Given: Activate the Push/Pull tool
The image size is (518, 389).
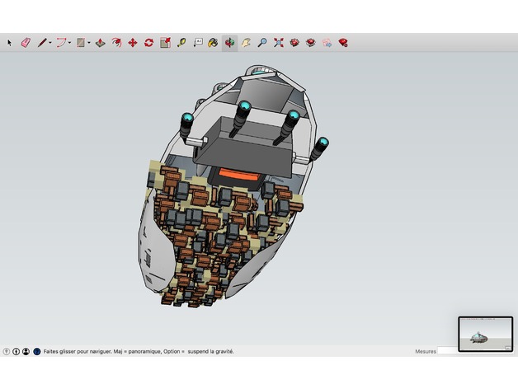Looking at the screenshot, I should click(x=101, y=43).
